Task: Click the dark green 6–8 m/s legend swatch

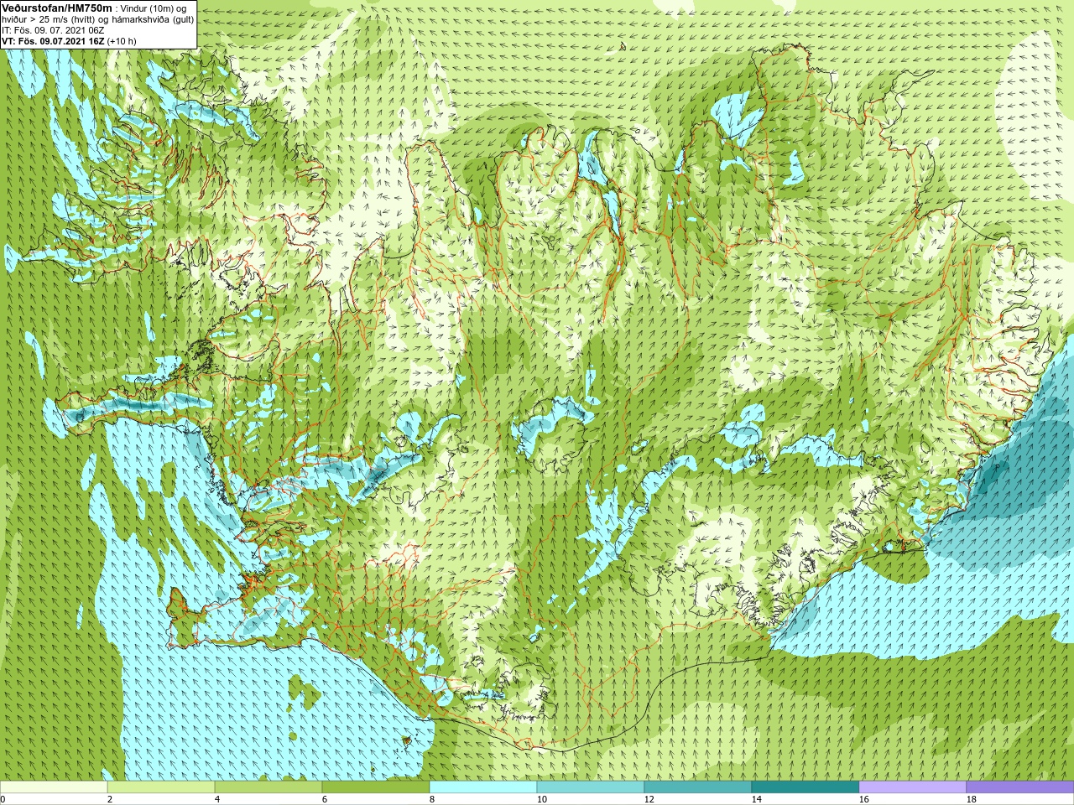Action: point(376,787)
